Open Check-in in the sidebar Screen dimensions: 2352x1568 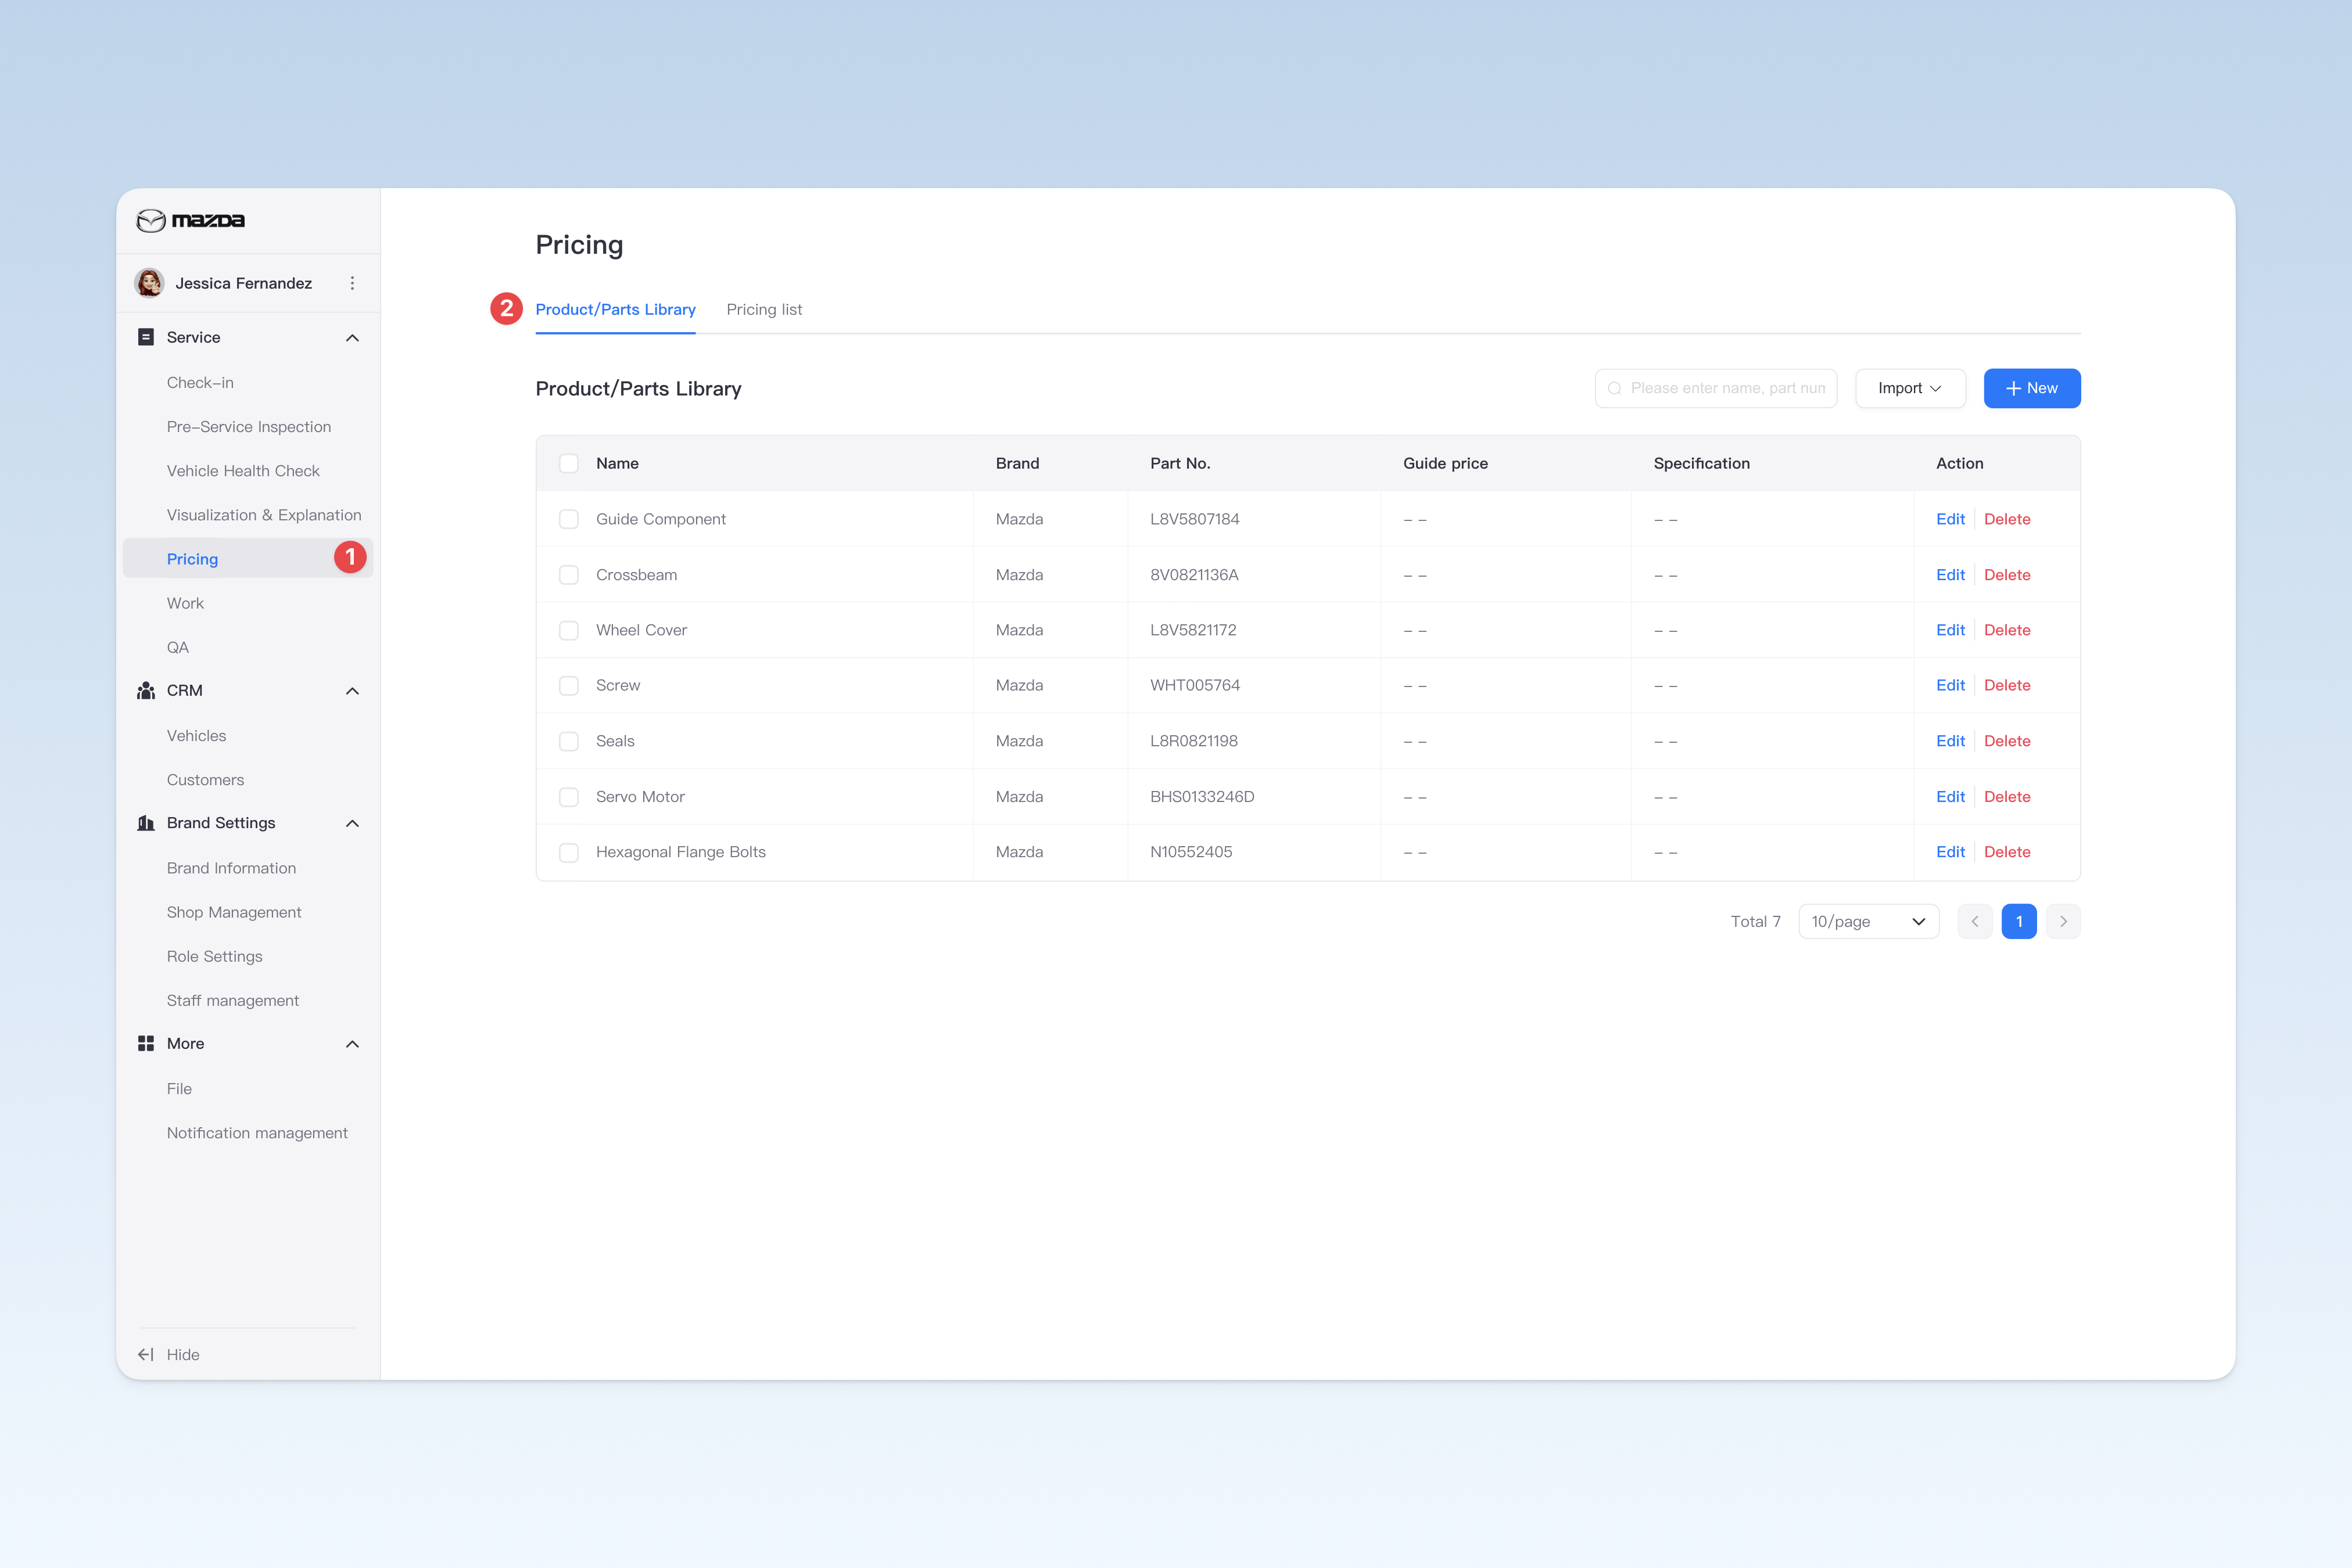click(x=200, y=382)
